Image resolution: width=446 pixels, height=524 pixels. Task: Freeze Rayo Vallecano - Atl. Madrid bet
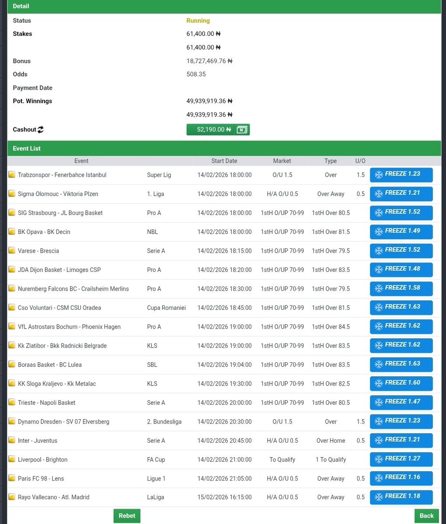point(401,497)
